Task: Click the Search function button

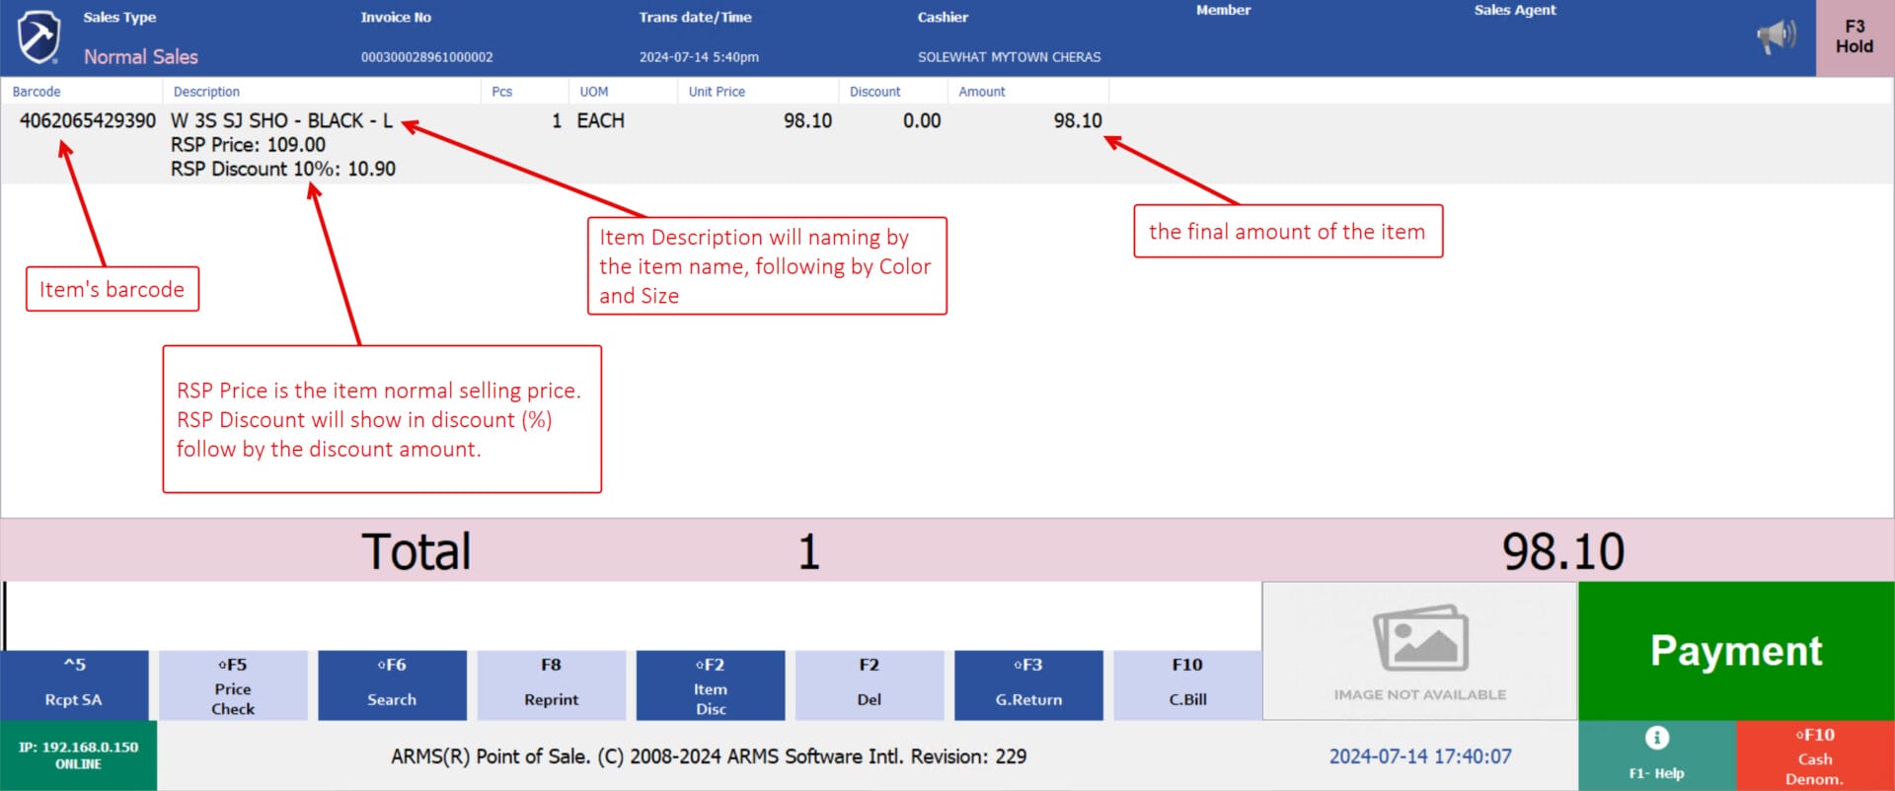Action: pos(392,684)
